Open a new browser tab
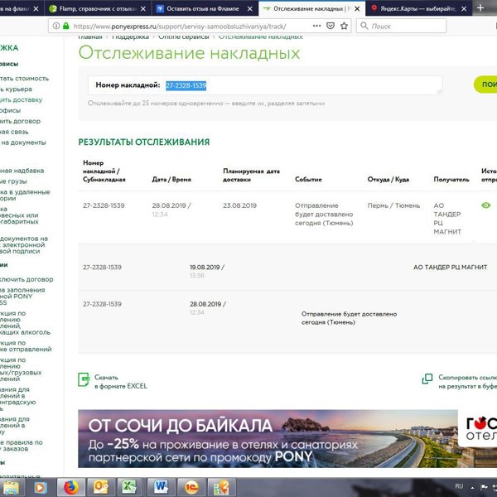The image size is (497, 497). [480, 8]
